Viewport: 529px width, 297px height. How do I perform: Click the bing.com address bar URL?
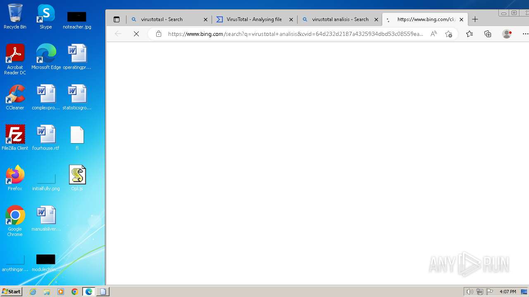pyautogui.click(x=295, y=34)
